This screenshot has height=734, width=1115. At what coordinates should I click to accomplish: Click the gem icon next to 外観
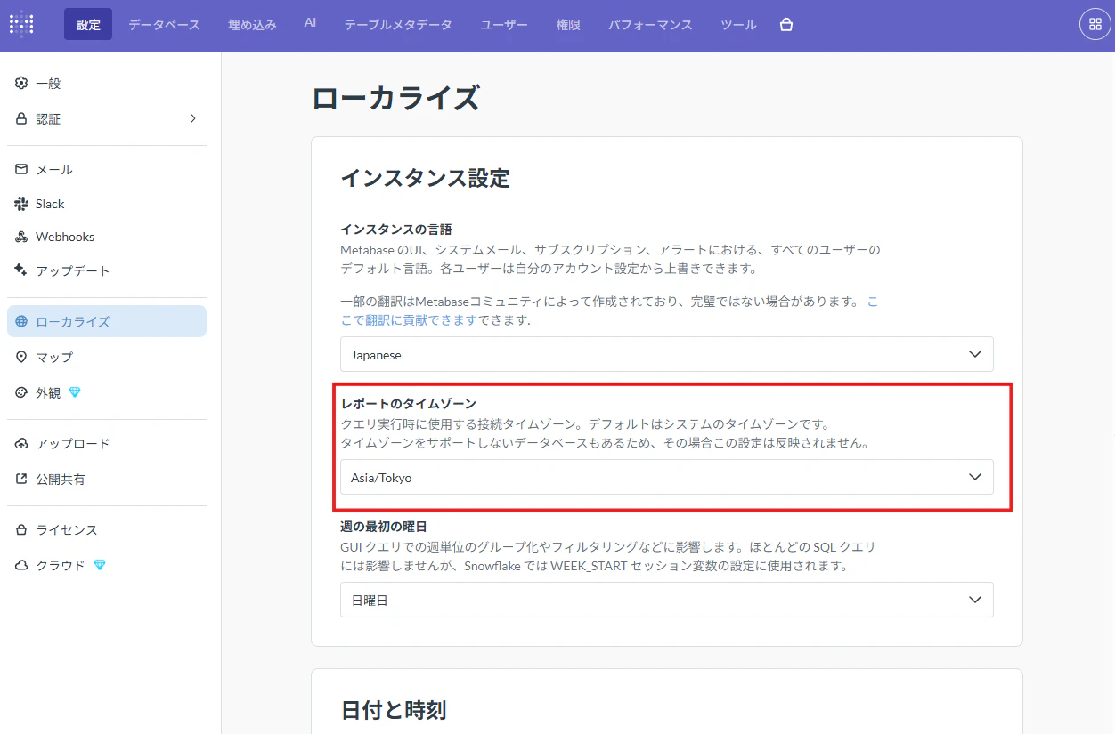[x=75, y=392]
